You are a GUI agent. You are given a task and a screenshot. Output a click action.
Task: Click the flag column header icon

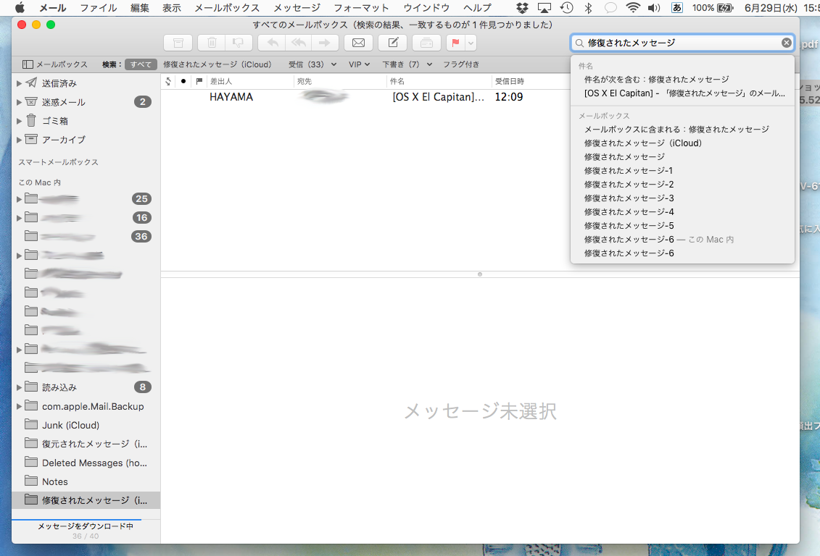(199, 81)
